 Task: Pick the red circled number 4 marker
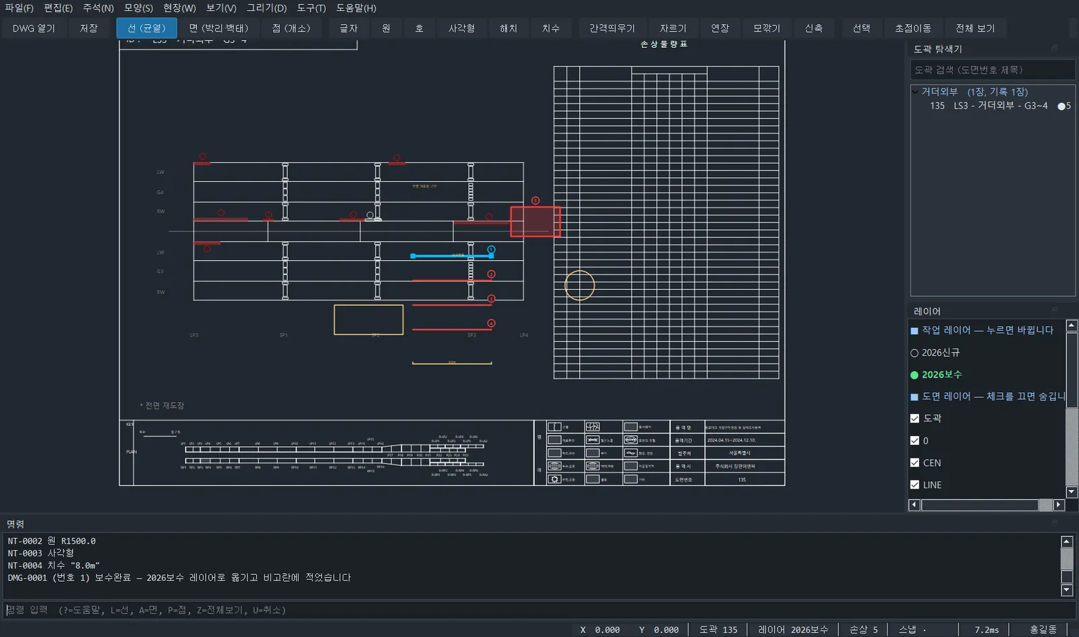492,323
